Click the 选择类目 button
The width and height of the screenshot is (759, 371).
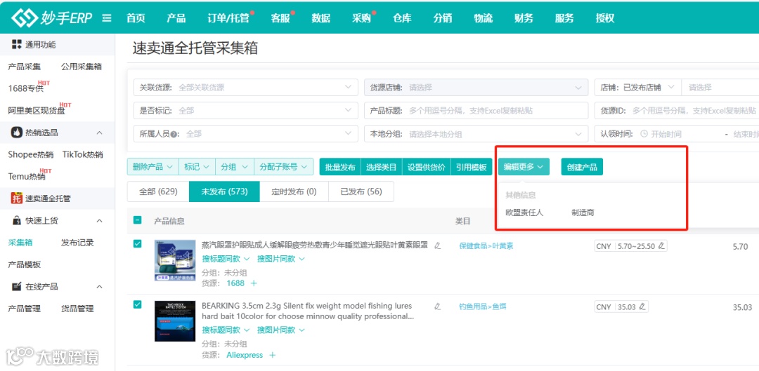(382, 167)
